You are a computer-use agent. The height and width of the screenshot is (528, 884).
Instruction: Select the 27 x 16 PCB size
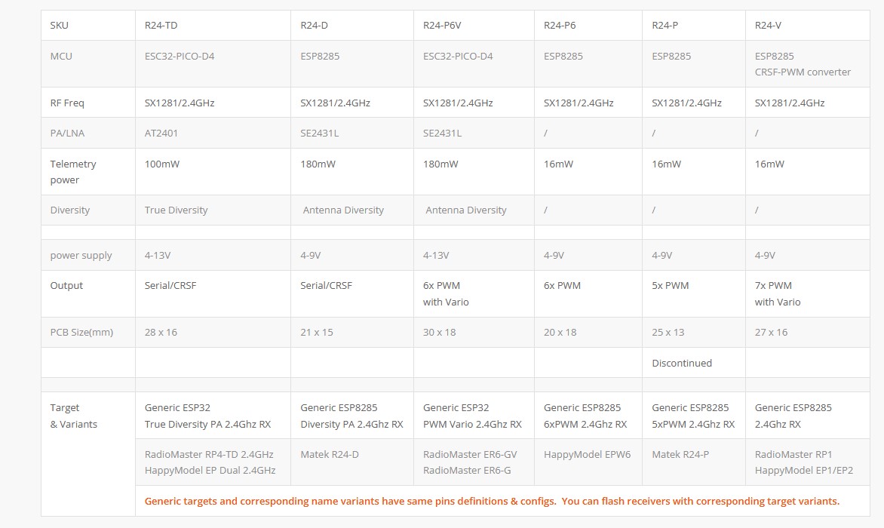[x=772, y=333]
